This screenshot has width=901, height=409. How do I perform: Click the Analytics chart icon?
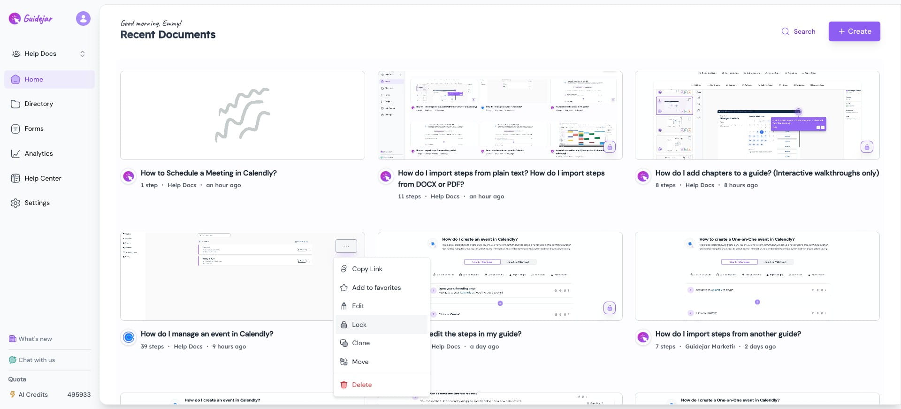coord(15,153)
